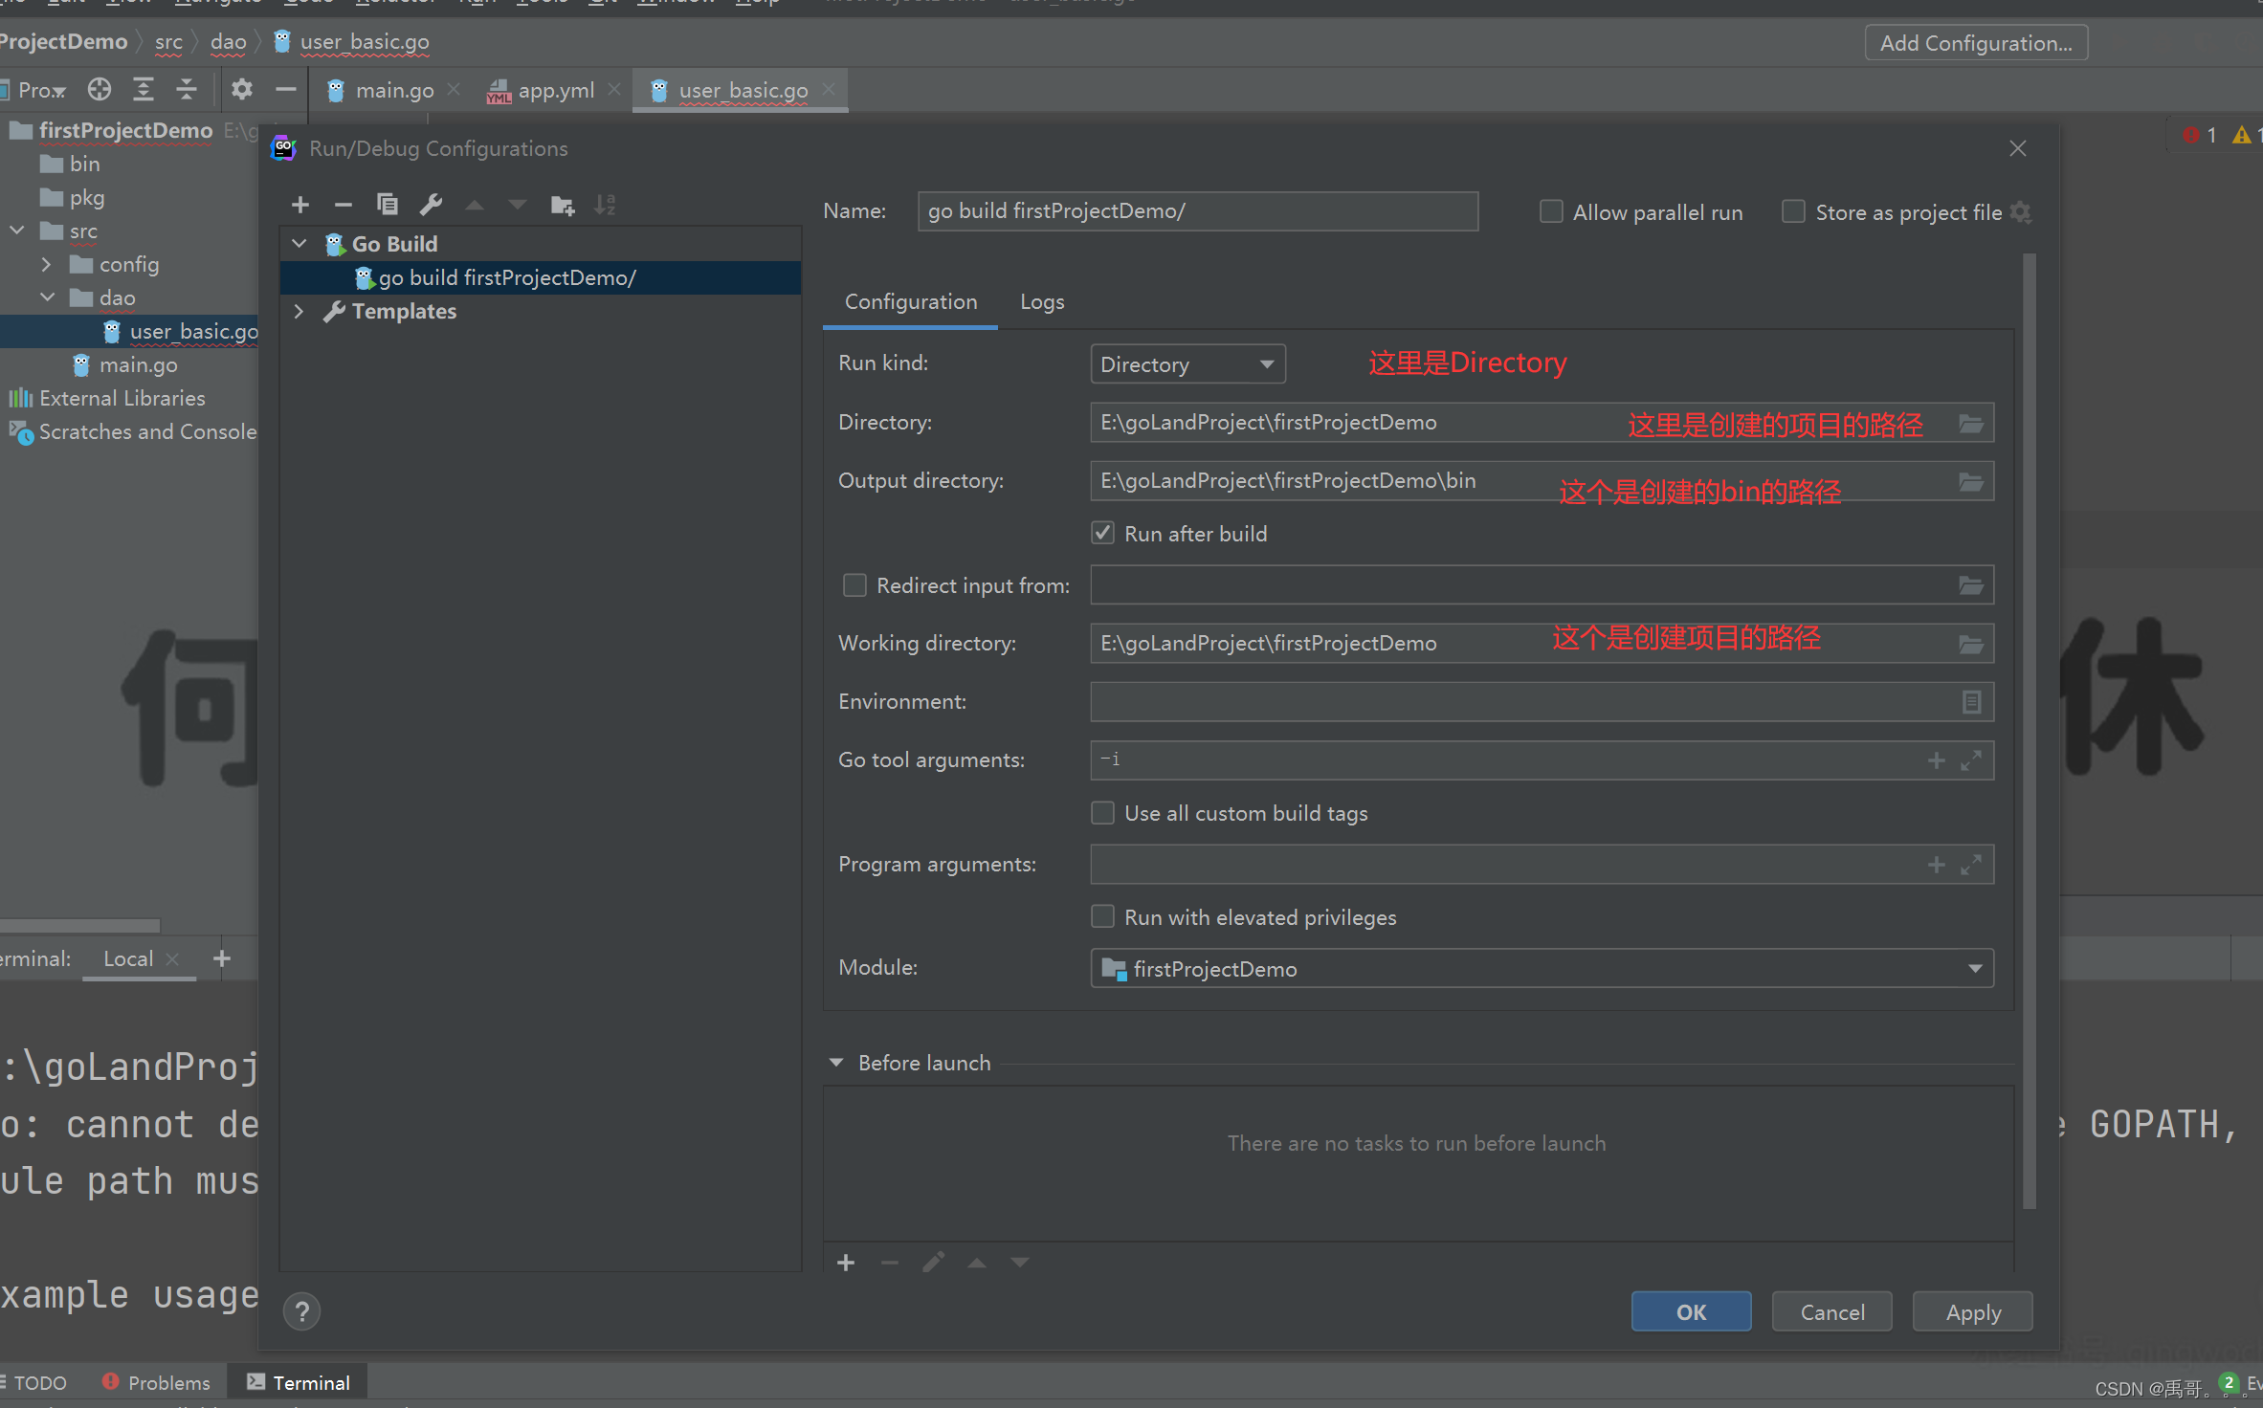
Task: Switch to the Logs tab
Action: [1041, 302]
